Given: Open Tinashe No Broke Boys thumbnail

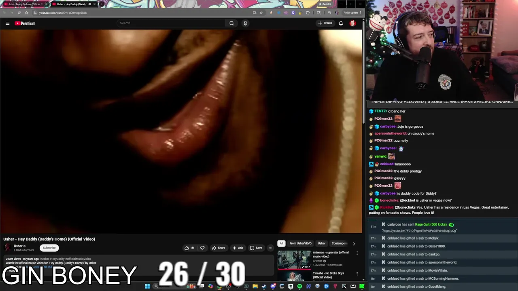Looking at the screenshot, I should tap(294, 276).
